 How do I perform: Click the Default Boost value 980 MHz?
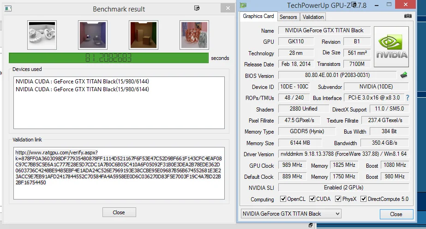[395, 176]
